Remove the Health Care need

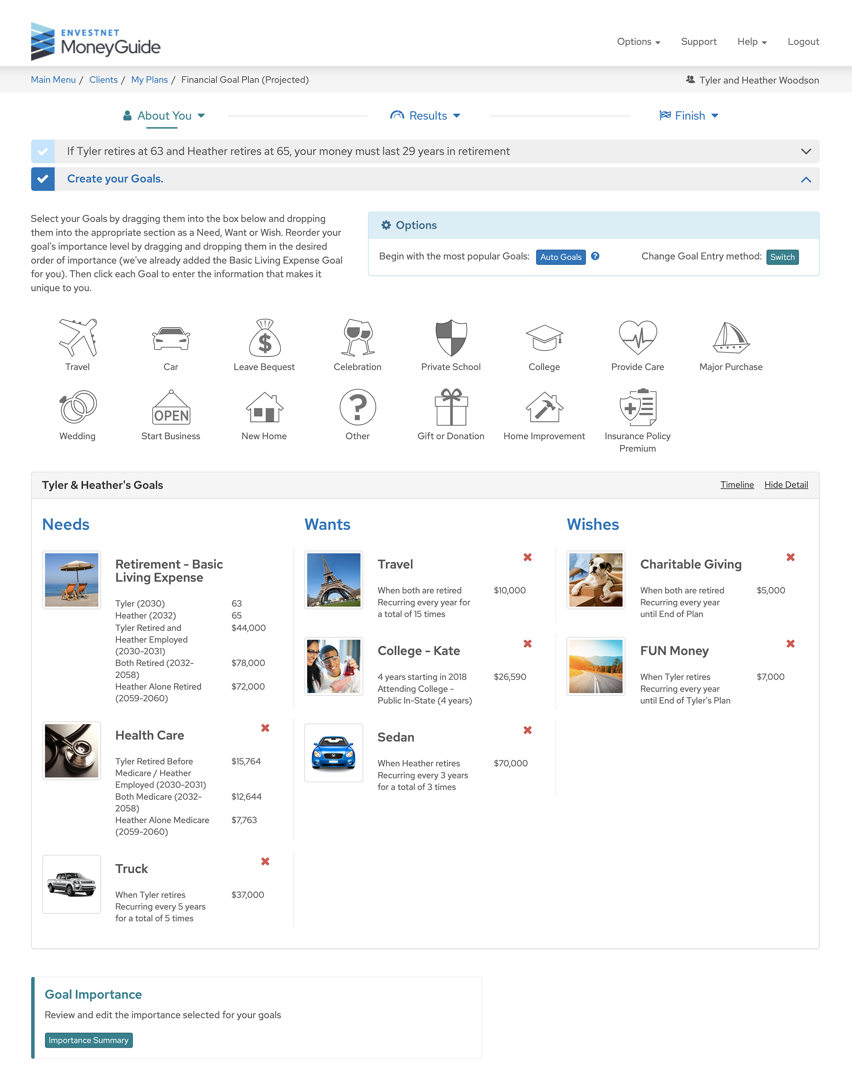pos(265,728)
